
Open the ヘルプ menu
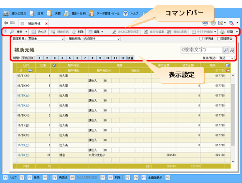coord(131,14)
